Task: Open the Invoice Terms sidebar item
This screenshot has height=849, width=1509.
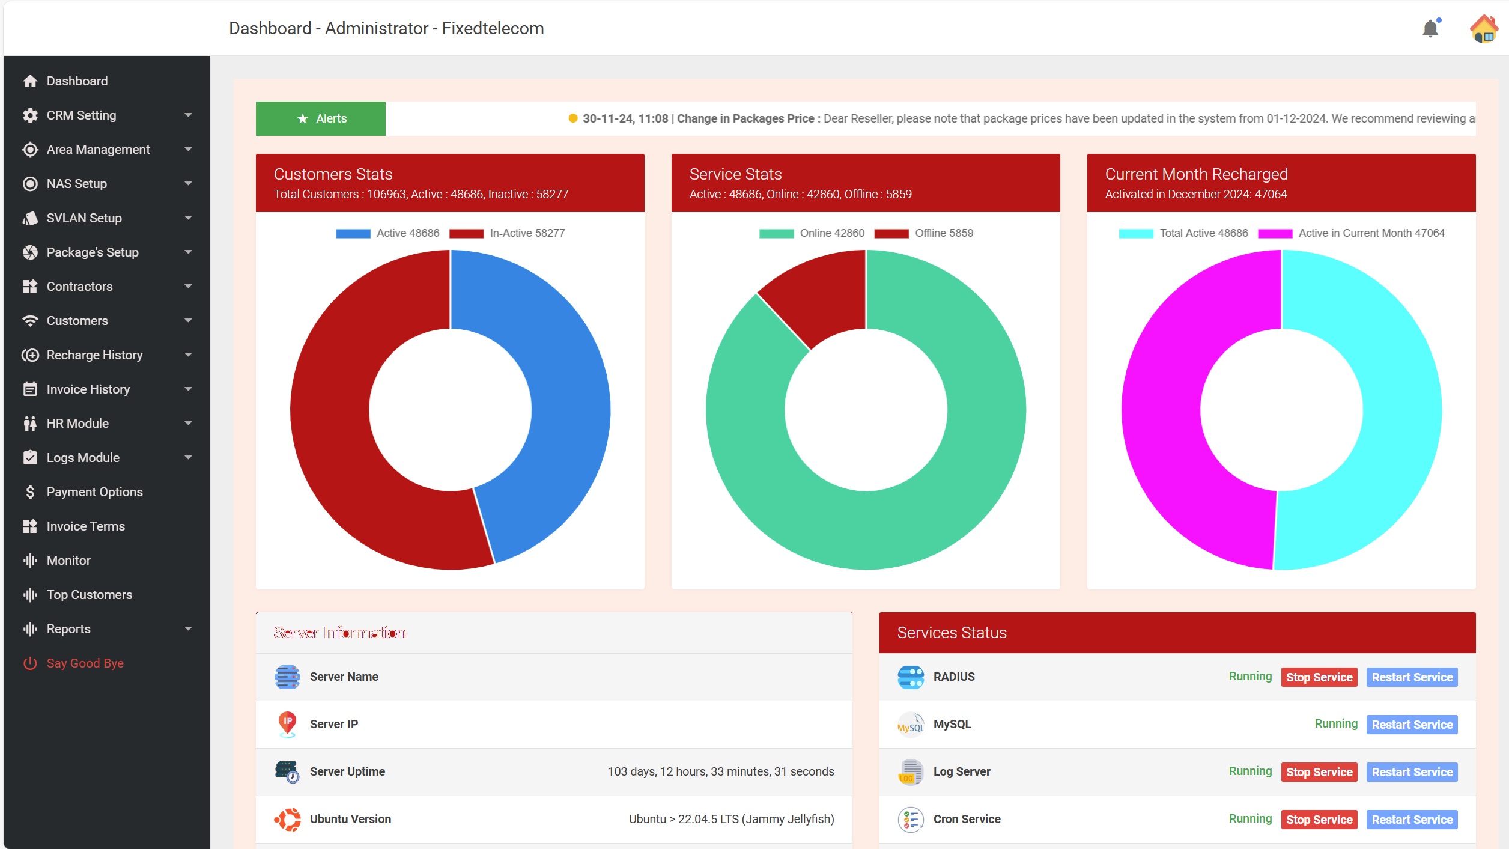Action: pyautogui.click(x=85, y=526)
